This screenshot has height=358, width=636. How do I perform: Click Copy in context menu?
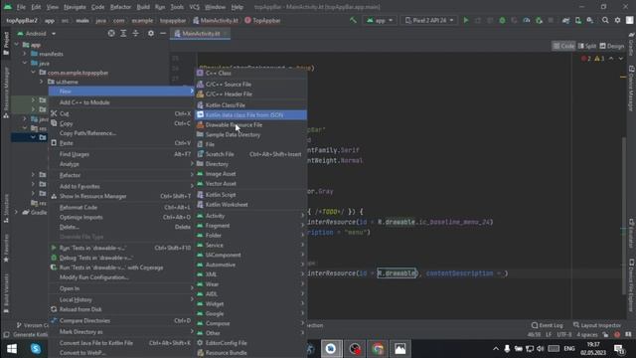pyautogui.click(x=121, y=123)
